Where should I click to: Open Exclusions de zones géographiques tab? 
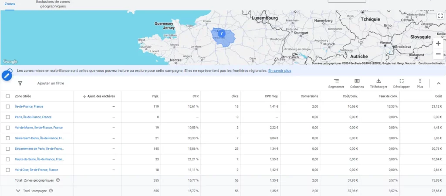53,4
